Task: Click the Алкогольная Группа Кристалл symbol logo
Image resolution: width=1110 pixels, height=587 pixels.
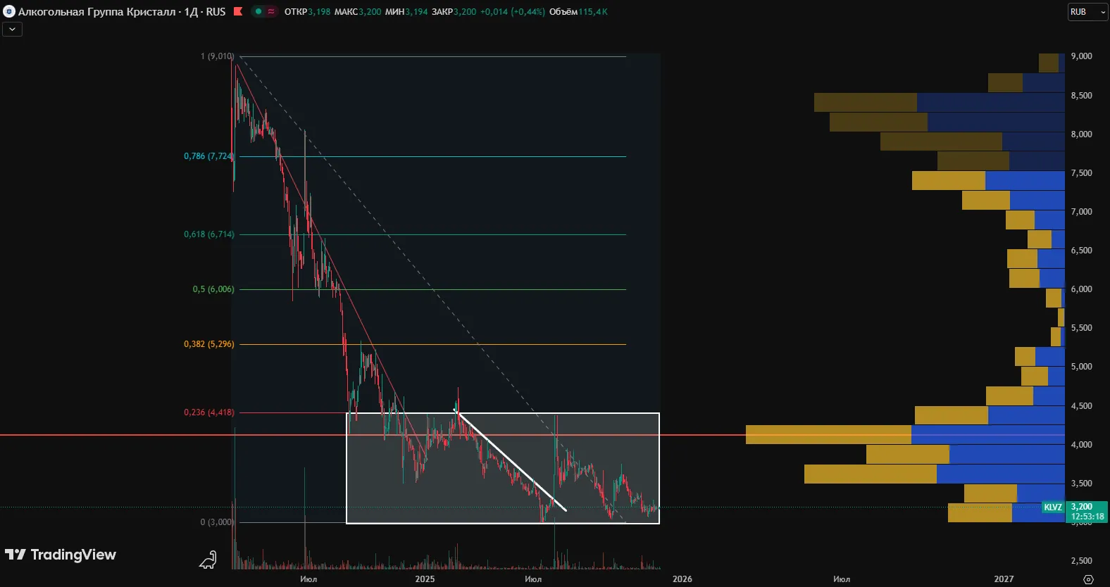Action: point(9,12)
